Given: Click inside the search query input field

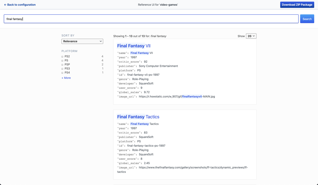Looking at the screenshot, I should pos(151,19).
